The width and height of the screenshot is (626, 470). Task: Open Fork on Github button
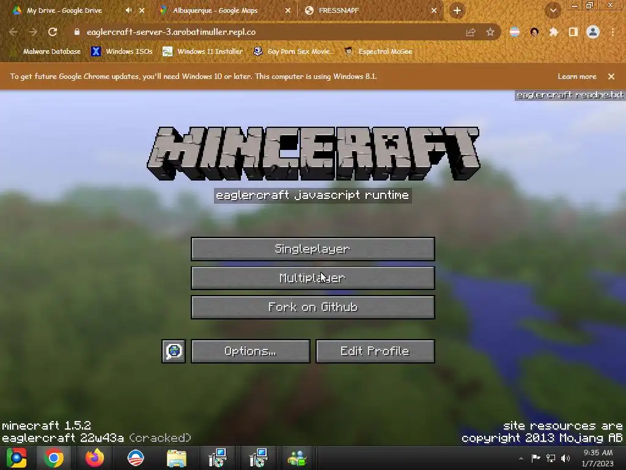click(312, 307)
